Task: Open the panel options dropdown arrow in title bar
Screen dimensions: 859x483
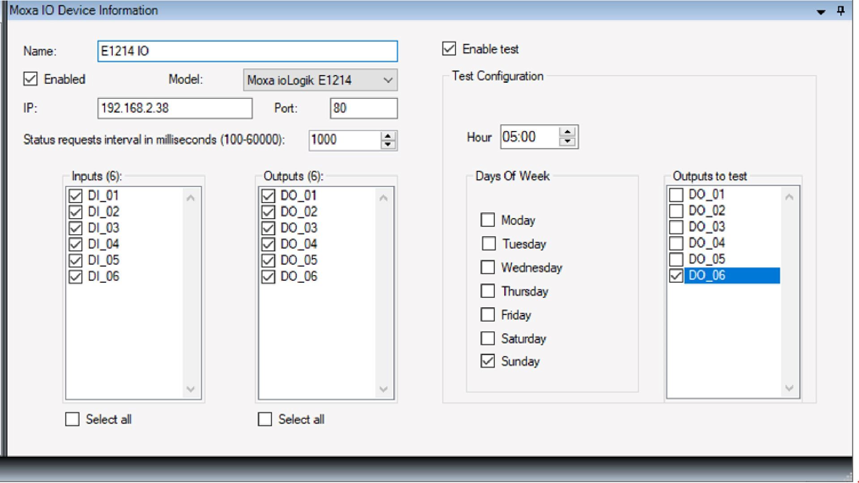Action: [821, 12]
